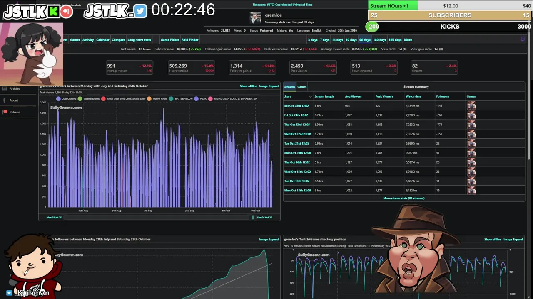Click the red Patreon icon
The width and height of the screenshot is (533, 299).
(5, 112)
